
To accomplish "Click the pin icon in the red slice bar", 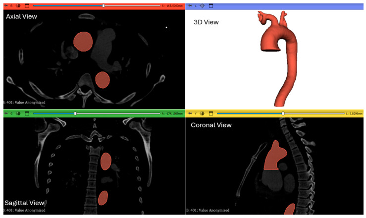I will point(6,5).
